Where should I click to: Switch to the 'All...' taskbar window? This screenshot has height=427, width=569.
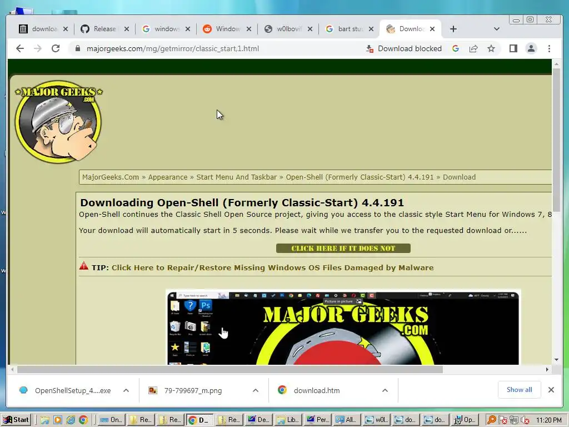pyautogui.click(x=347, y=420)
